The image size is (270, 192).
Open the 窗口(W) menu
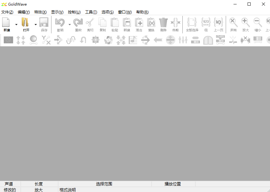(125, 12)
